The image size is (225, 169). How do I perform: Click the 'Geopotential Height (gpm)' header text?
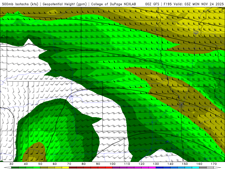click(65, 4)
